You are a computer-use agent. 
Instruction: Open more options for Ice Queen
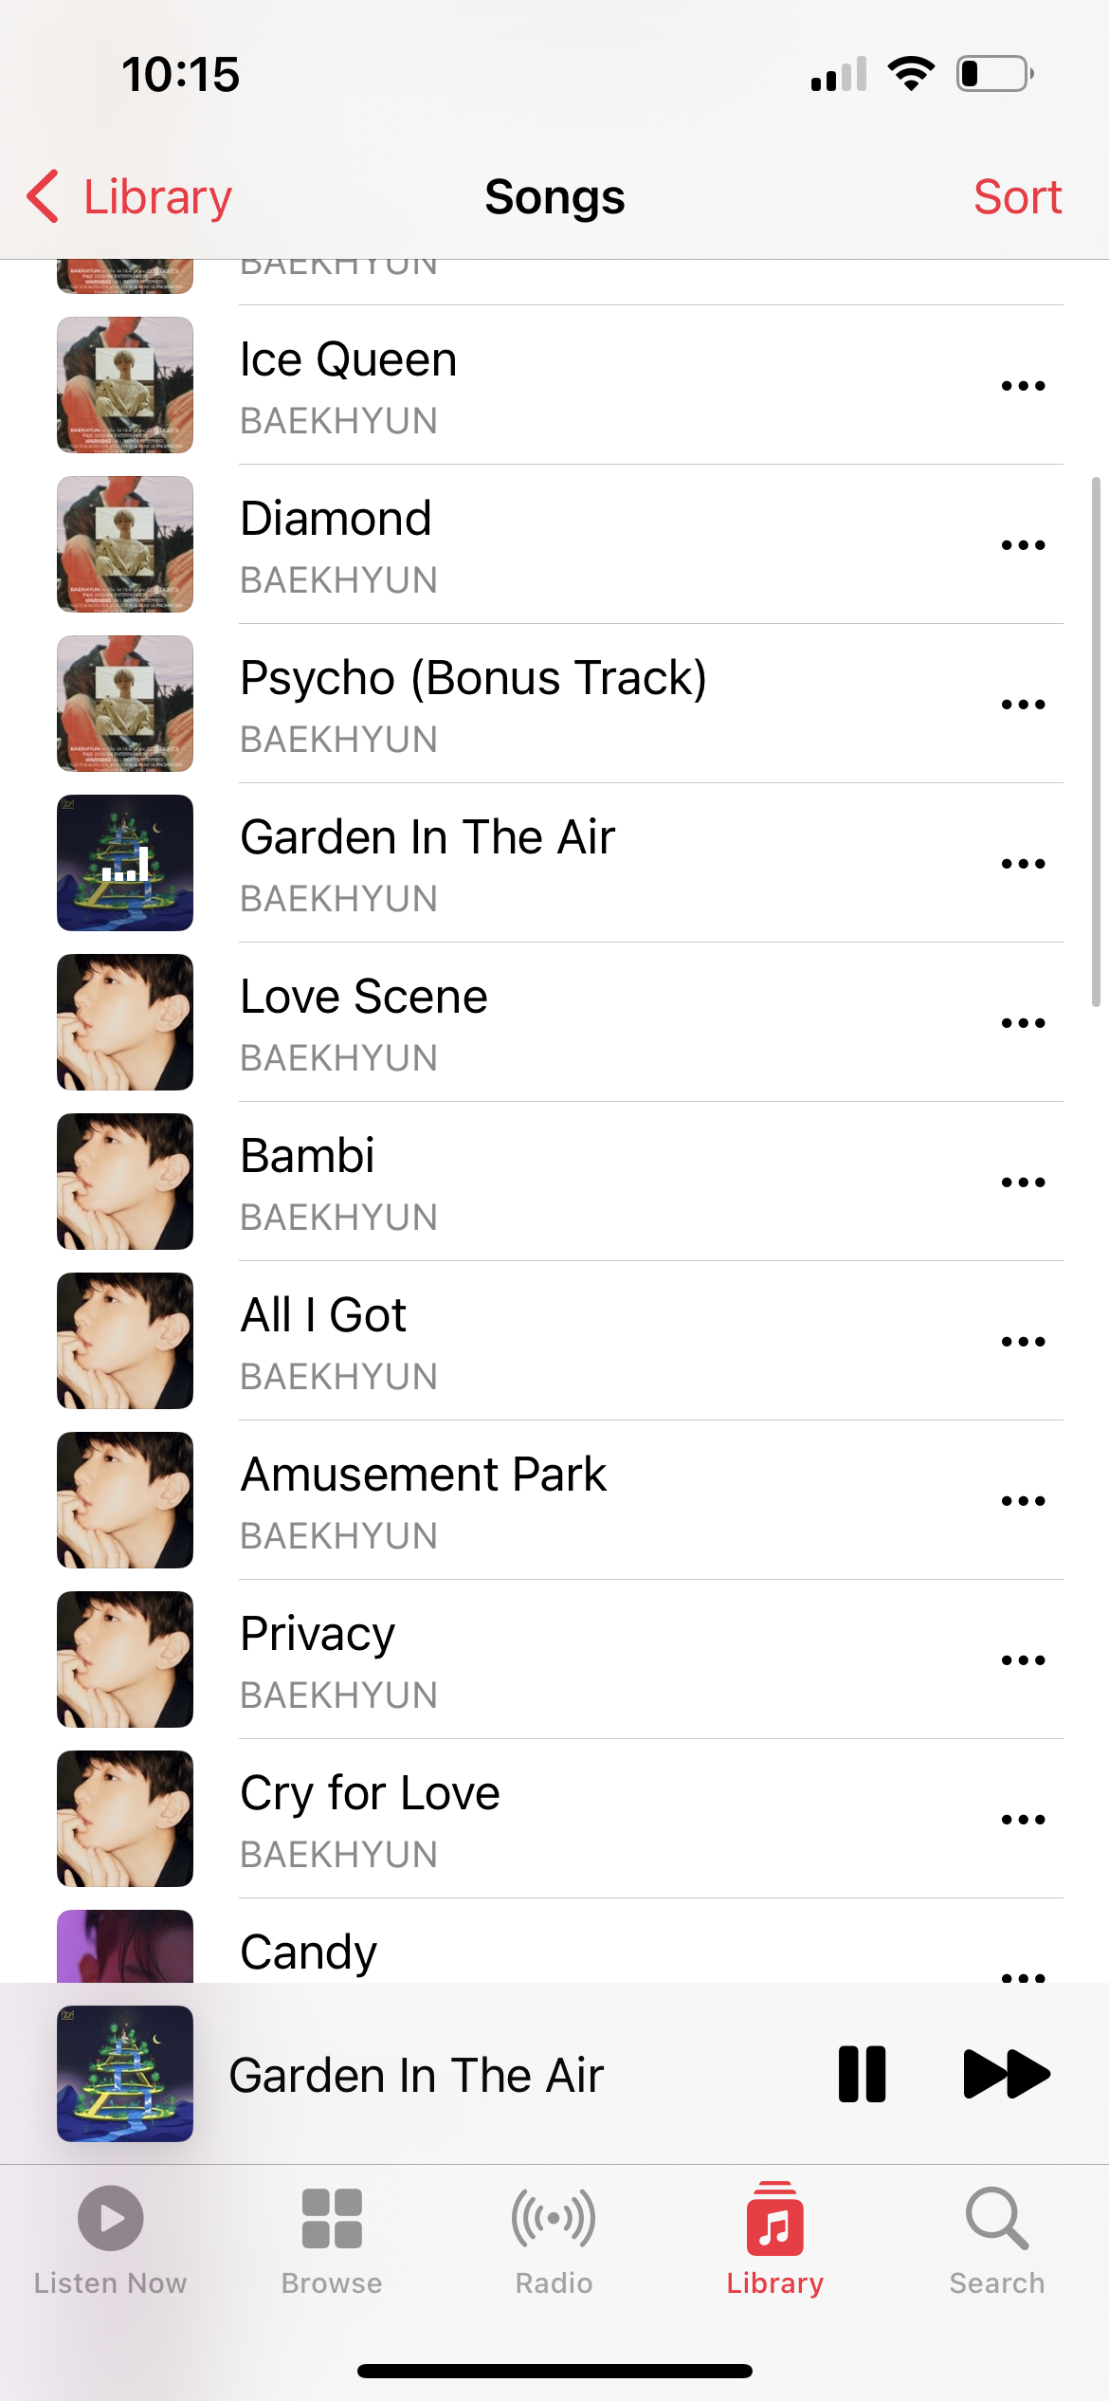point(1023,386)
